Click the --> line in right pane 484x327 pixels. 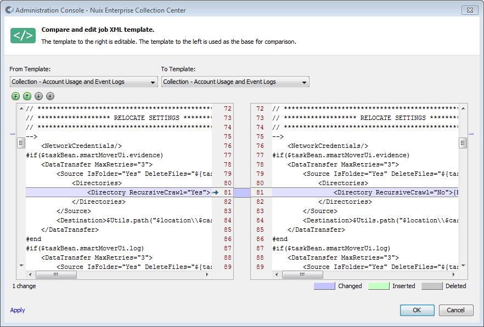click(278, 136)
